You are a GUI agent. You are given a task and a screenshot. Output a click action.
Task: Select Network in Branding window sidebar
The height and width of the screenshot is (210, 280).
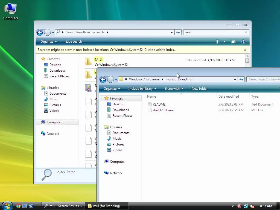point(116,173)
